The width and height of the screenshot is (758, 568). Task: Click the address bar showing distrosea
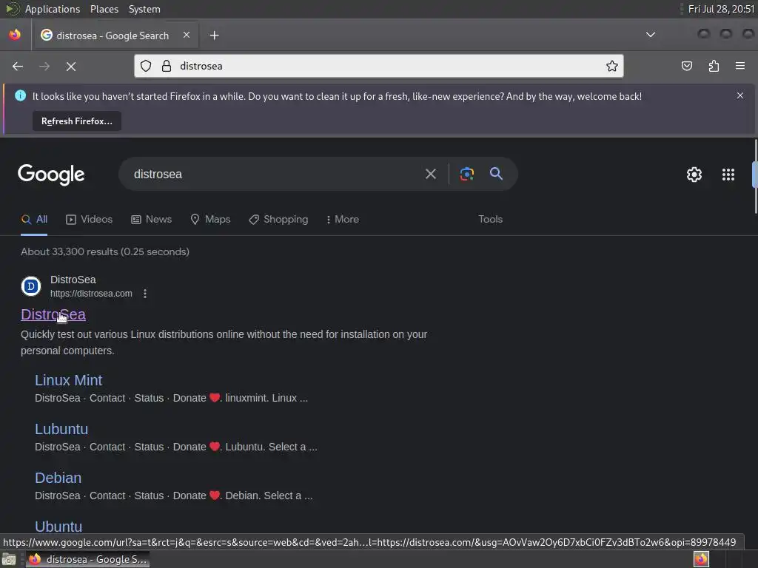point(379,66)
